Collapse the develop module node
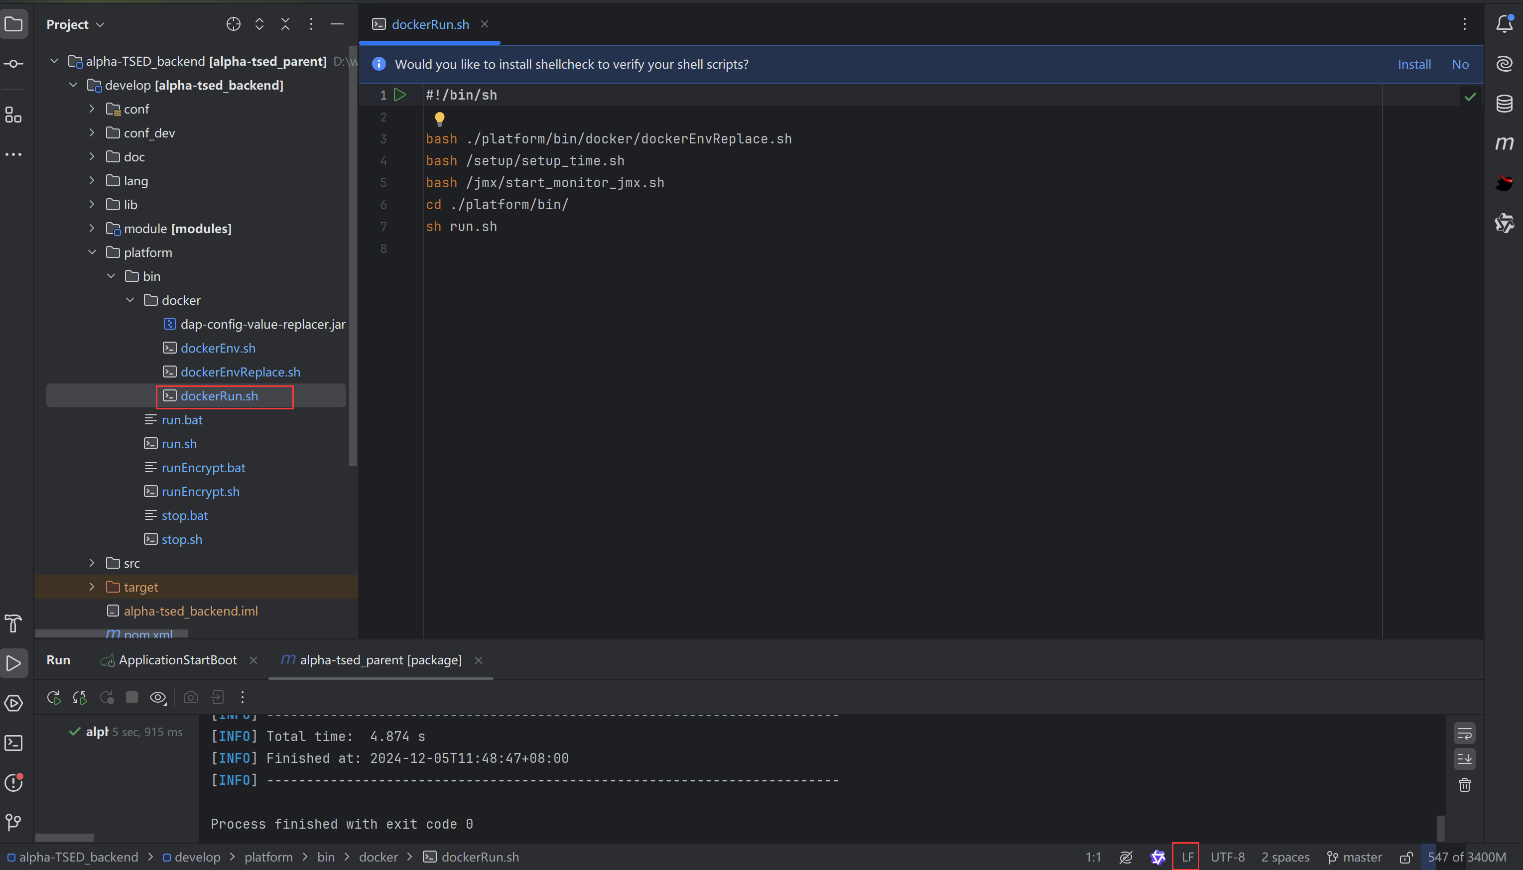This screenshot has width=1523, height=870. [74, 85]
